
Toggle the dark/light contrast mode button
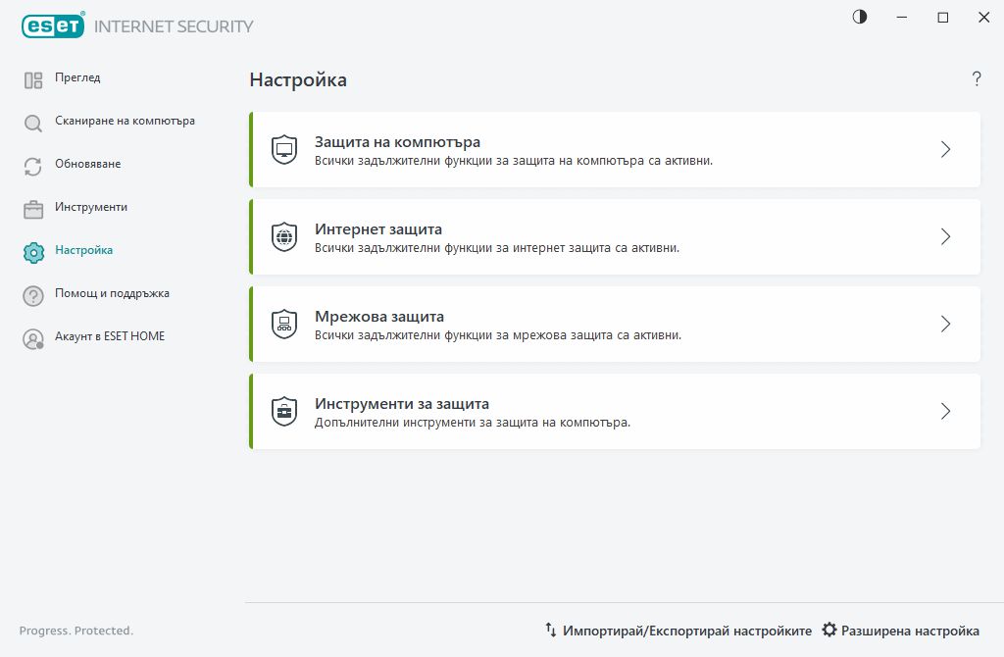pyautogui.click(x=860, y=18)
